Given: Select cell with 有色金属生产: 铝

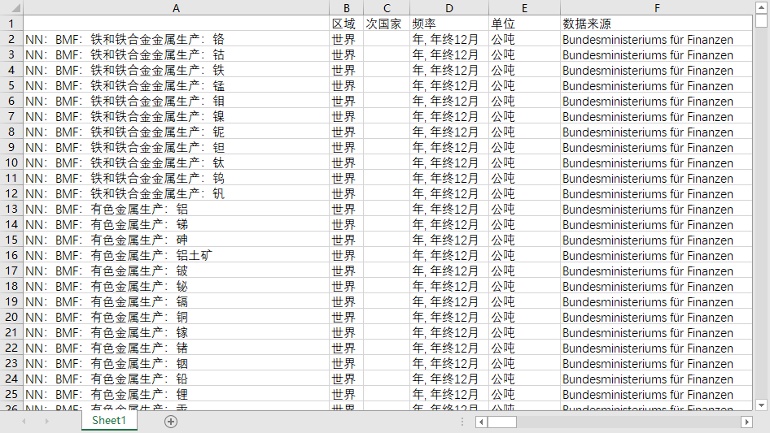Looking at the screenshot, I should (177, 209).
